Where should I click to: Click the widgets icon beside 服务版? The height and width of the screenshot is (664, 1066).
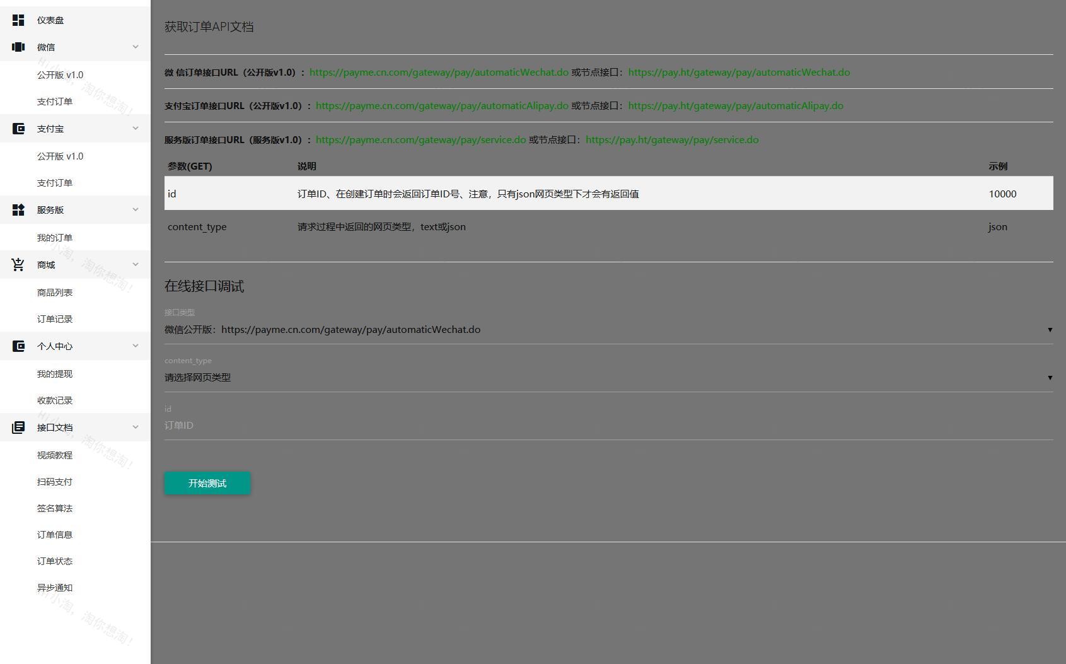(18, 210)
